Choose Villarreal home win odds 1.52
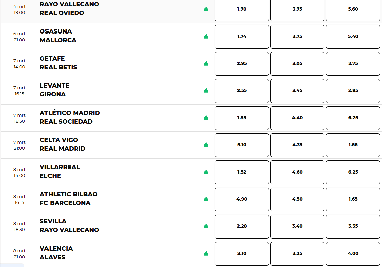The height and width of the screenshot is (267, 382). 242,172
